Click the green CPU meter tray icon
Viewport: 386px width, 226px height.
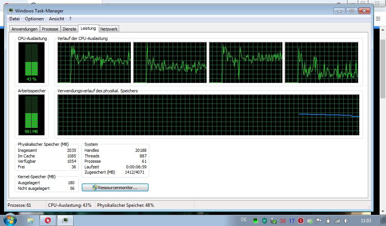point(255,221)
